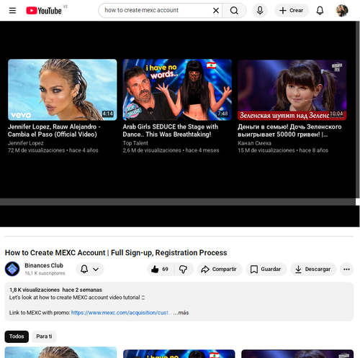This screenshot has width=360, height=358.
Task: Select the Para ti filter chip
Action: point(44,336)
